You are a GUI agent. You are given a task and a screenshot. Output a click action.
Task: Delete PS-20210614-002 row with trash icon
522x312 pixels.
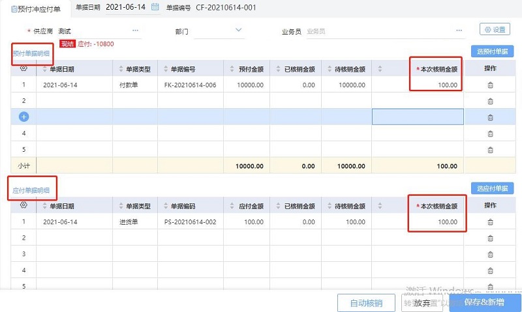490,222
